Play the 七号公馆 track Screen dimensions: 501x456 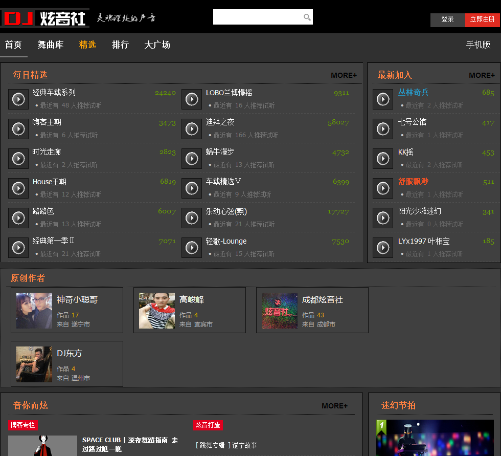pos(383,129)
